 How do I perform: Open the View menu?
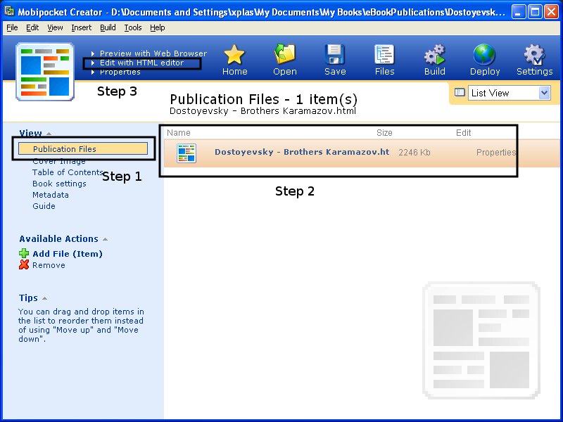[55, 27]
